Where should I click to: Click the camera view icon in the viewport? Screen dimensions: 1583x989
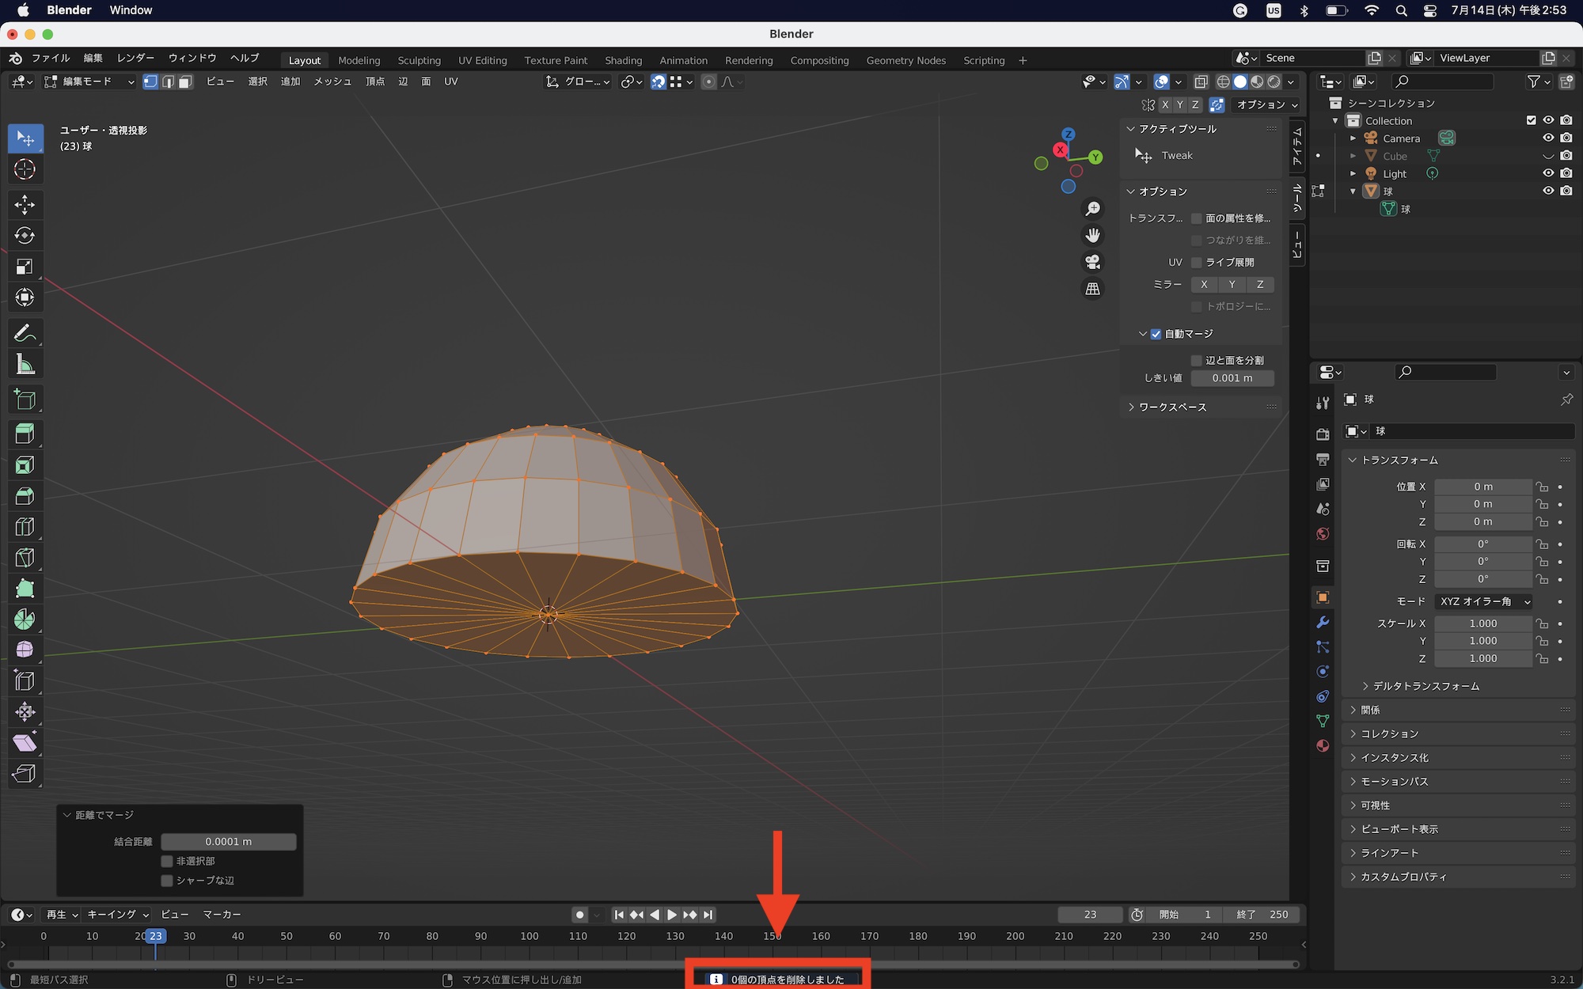tap(1092, 262)
